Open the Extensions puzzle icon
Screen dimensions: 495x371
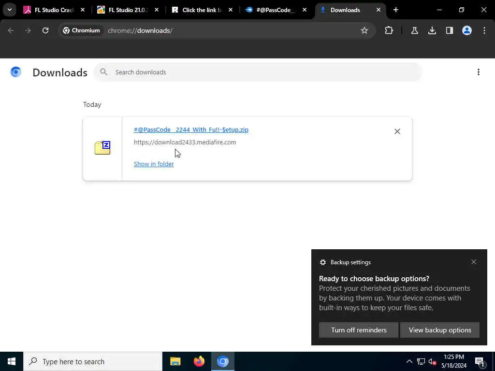click(389, 30)
